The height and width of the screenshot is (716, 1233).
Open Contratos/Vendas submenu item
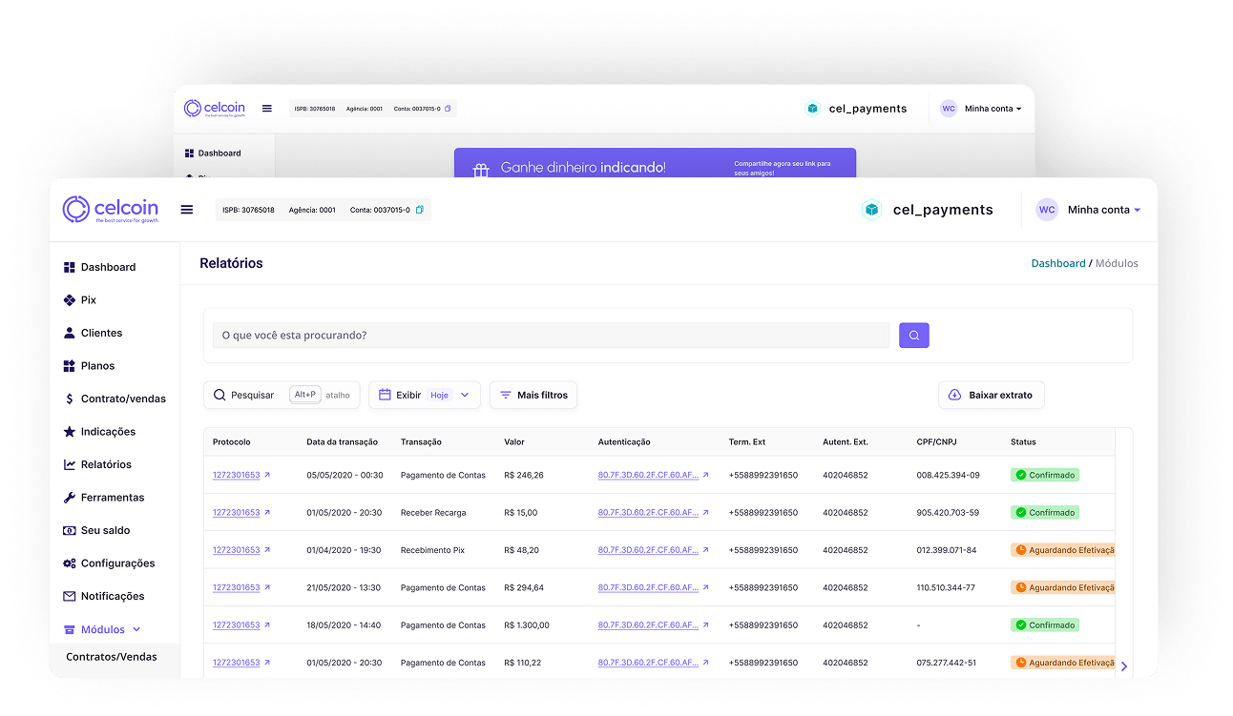pos(112,657)
